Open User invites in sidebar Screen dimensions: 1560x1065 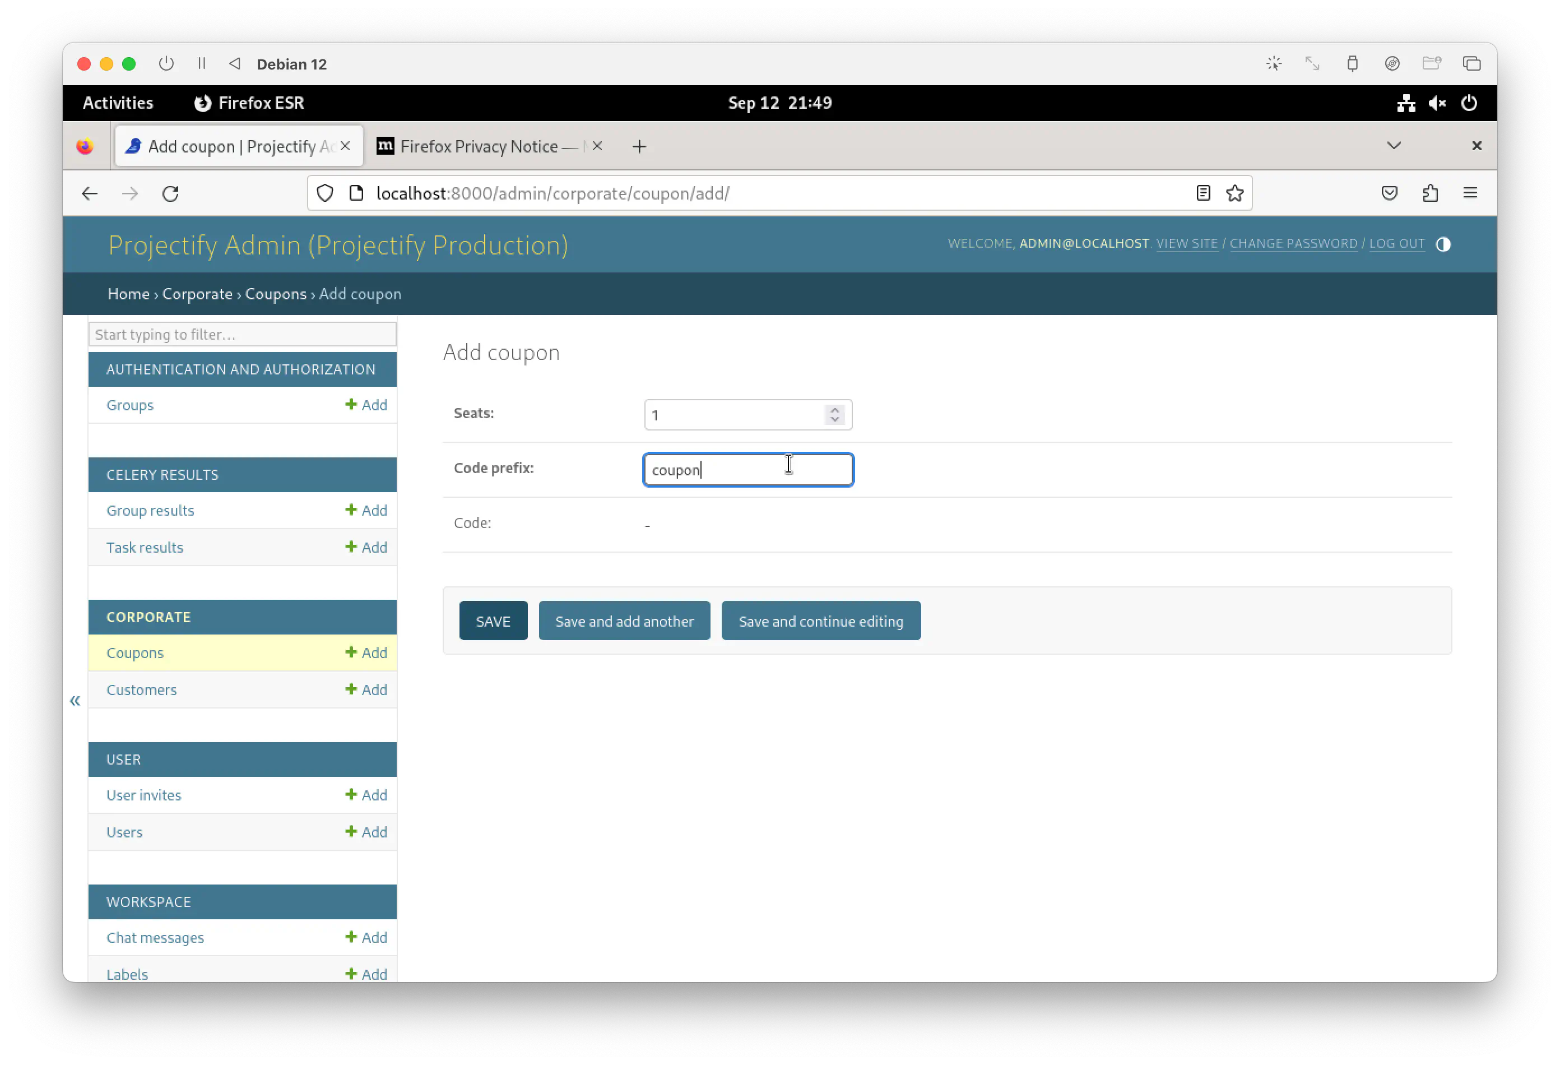point(143,795)
